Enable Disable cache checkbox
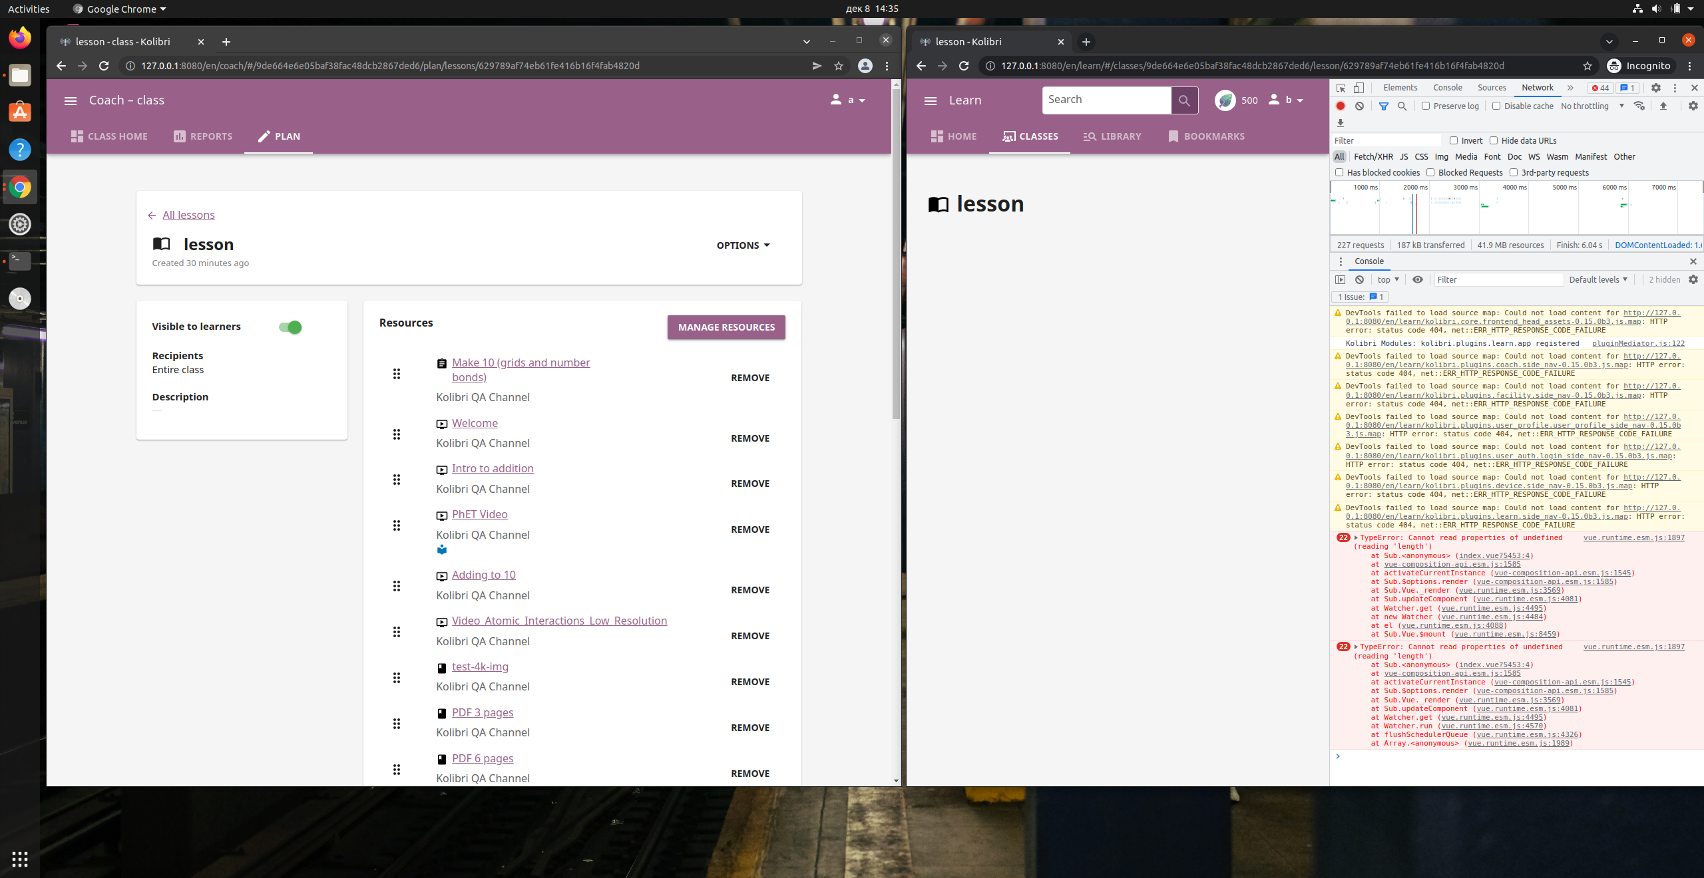1704x878 pixels. pos(1496,106)
